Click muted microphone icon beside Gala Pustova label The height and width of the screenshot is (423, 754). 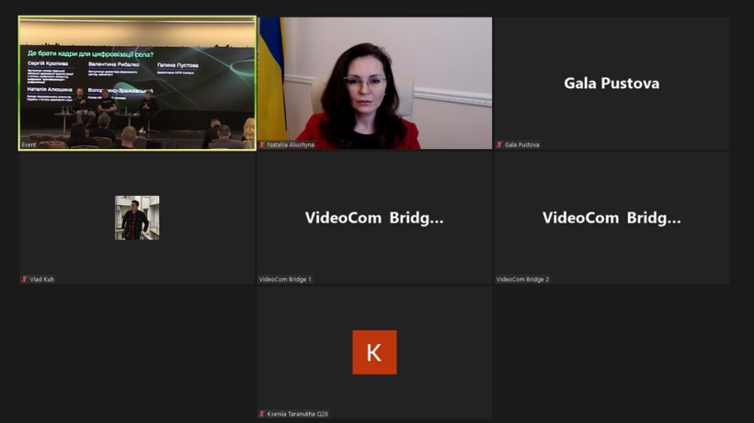tap(499, 144)
